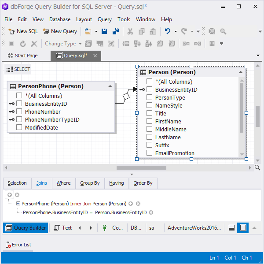Switch to the Where tab
264x264 pixels.
click(x=63, y=183)
